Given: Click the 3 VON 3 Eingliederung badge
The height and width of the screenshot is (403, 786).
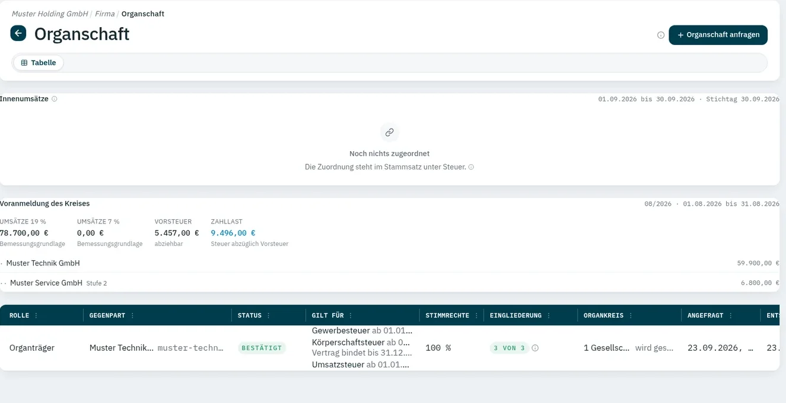Looking at the screenshot, I should click(x=510, y=348).
